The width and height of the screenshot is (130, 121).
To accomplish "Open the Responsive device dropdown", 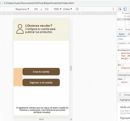I will click(x=22, y=9).
